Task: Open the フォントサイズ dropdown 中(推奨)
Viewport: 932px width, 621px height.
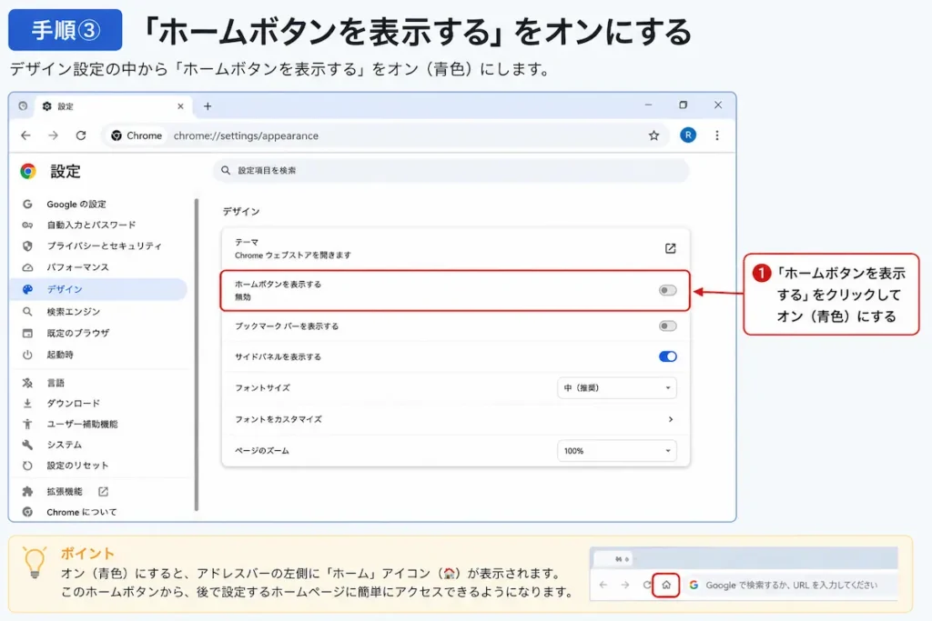Action: 617,387
